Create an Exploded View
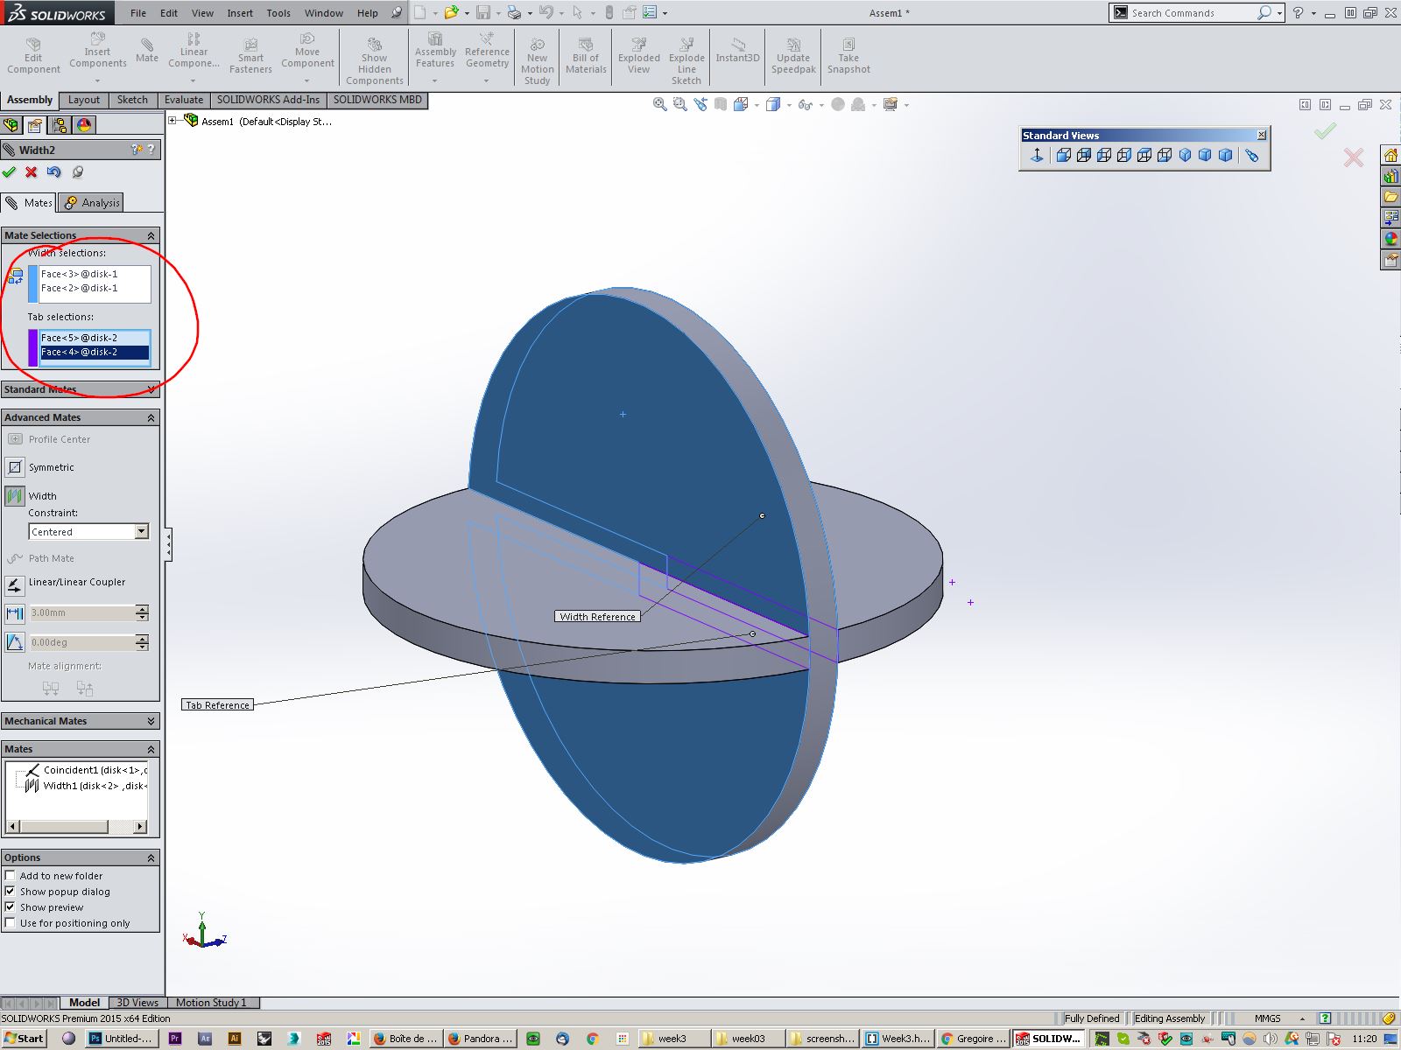The image size is (1401, 1050). (x=639, y=56)
